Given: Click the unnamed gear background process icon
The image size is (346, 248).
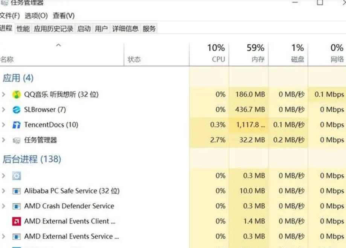Looking at the screenshot, I should 16,176.
